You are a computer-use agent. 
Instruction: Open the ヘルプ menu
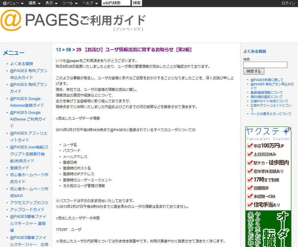coord(91,3)
